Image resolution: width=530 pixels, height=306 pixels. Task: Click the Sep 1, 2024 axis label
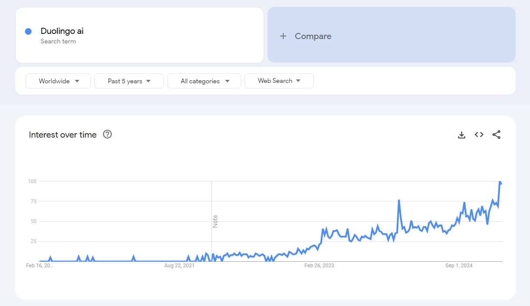(459, 265)
